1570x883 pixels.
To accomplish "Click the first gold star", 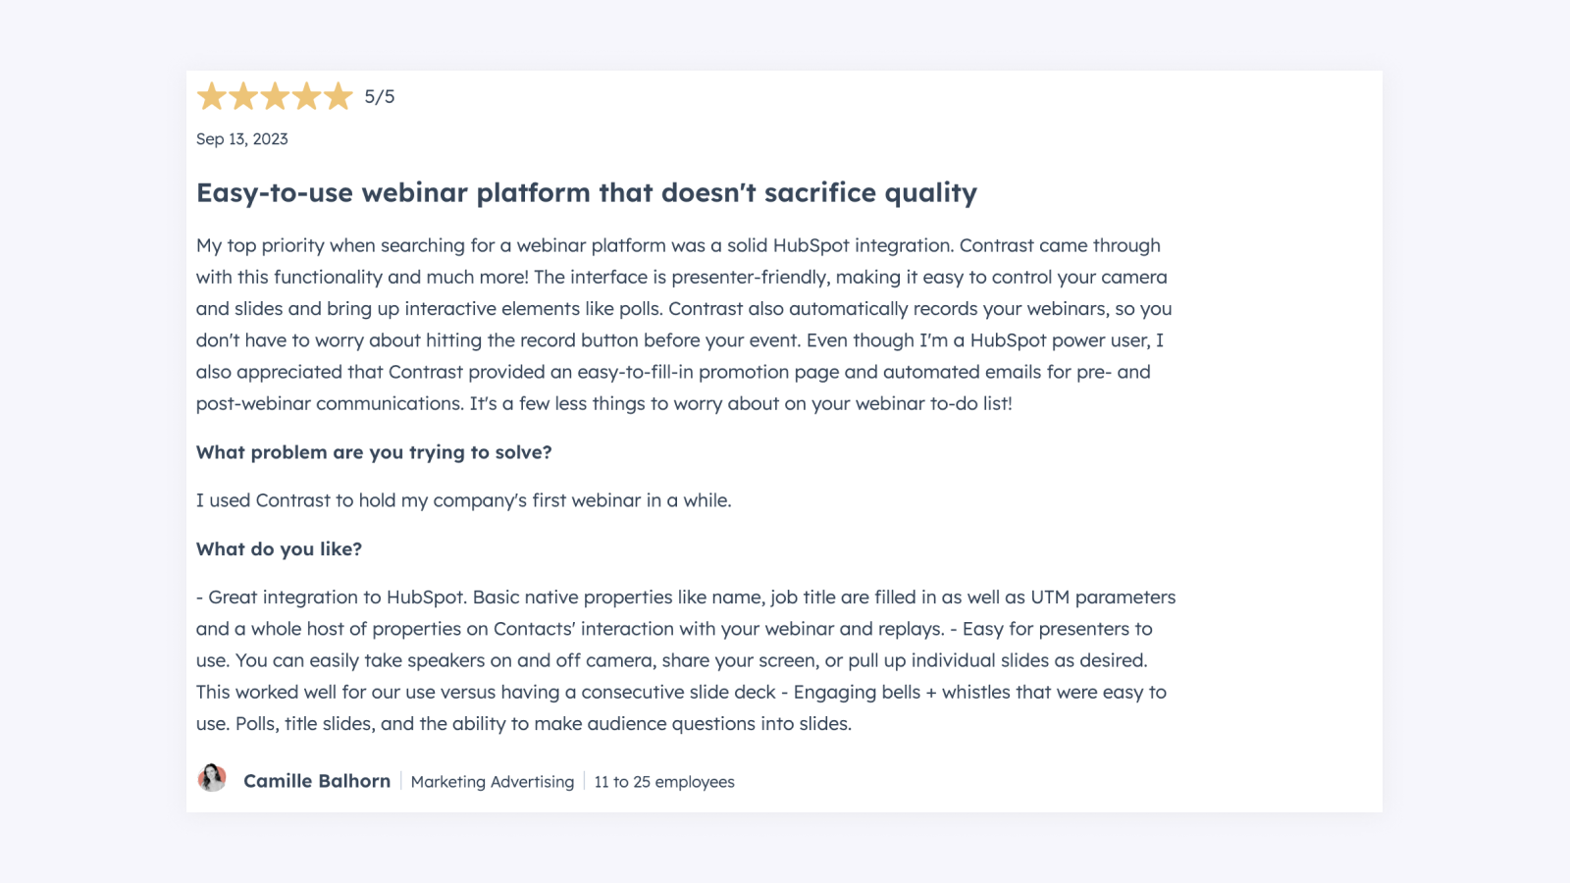I will click(x=212, y=96).
